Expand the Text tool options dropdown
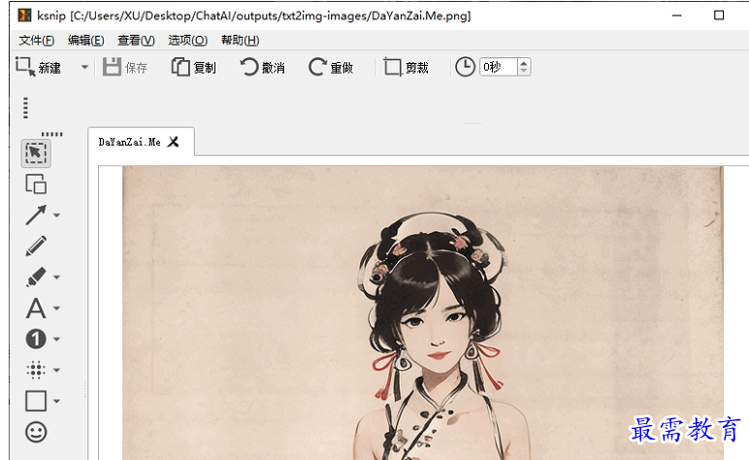The width and height of the screenshot is (749, 460). tap(56, 308)
